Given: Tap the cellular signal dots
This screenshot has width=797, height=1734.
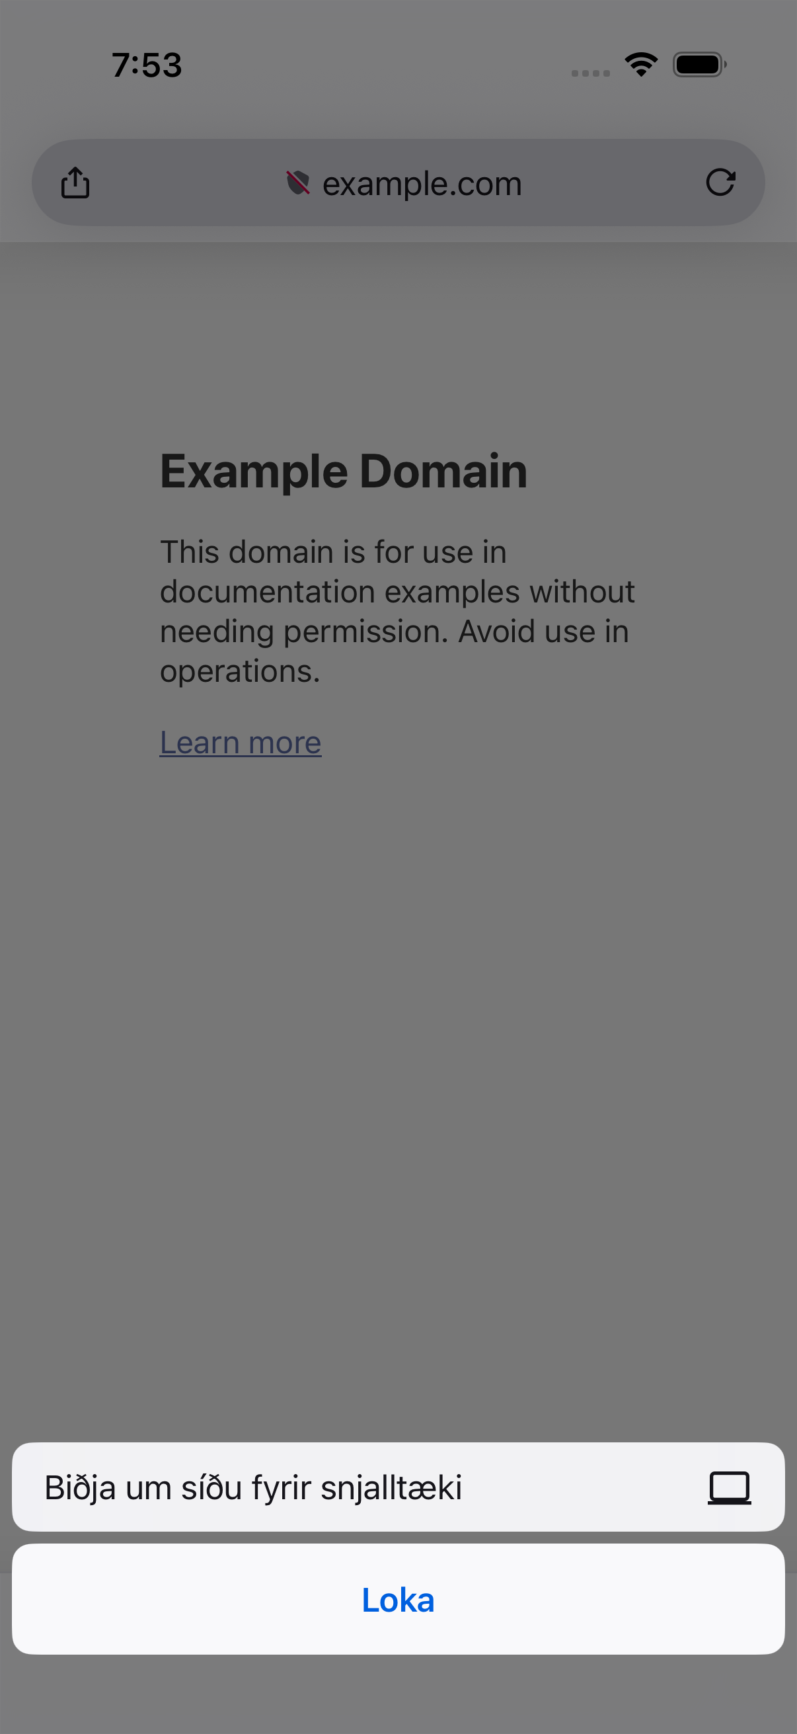Looking at the screenshot, I should click(x=591, y=73).
